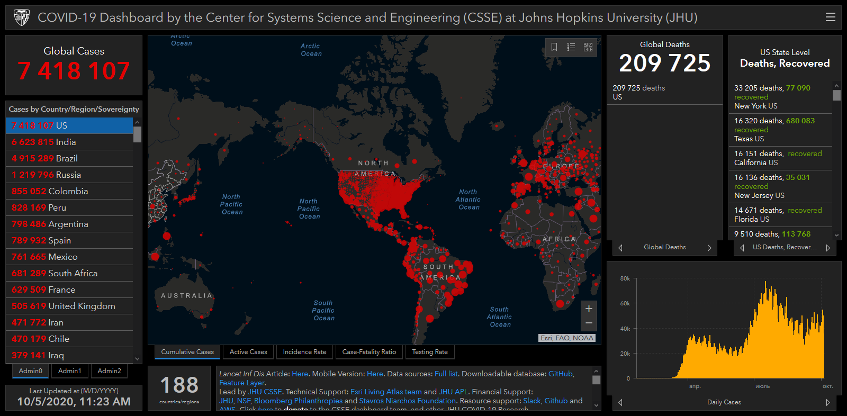Click the Johns Hopkins University shield logo
Viewport: 847px width, 416px height.
pyautogui.click(x=22, y=17)
